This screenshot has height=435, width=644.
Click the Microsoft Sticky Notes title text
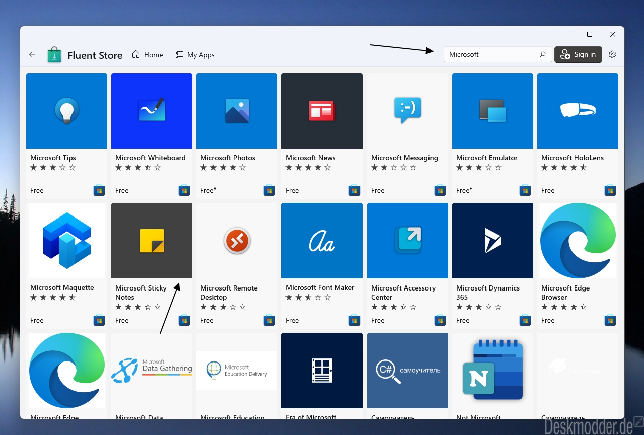141,293
